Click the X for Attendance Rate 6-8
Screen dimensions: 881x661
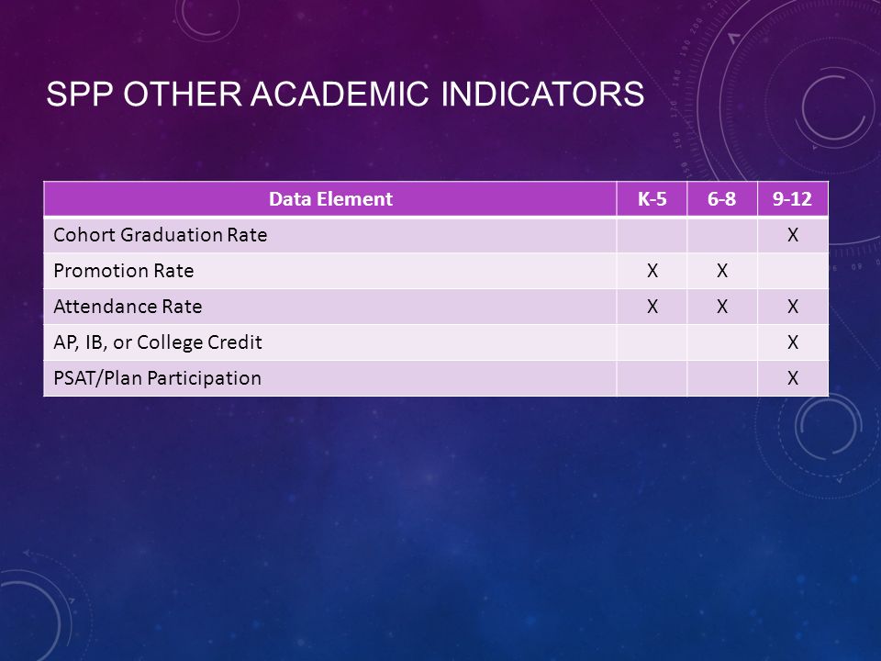tap(722, 307)
